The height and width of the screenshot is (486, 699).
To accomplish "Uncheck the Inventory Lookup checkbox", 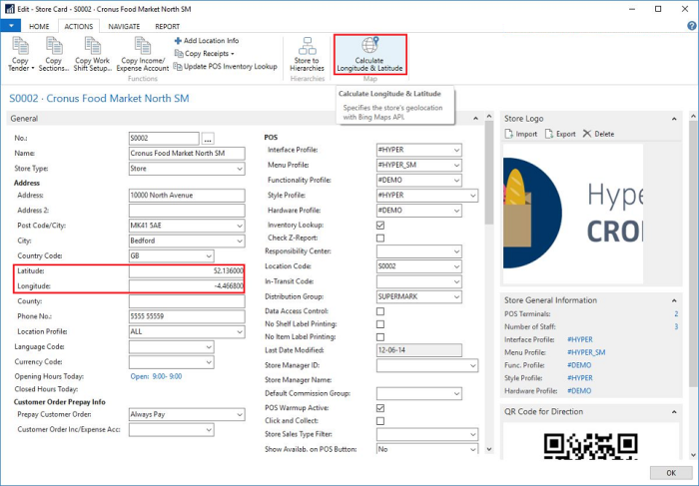I will [379, 225].
